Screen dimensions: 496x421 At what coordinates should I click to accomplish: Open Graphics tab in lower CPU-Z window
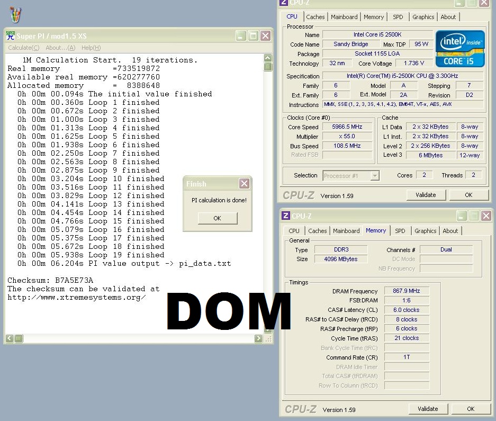coord(426,231)
